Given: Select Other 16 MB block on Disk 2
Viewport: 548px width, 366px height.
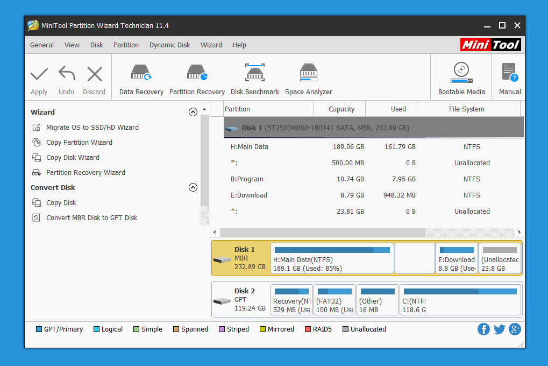Looking at the screenshot, I should (x=378, y=300).
